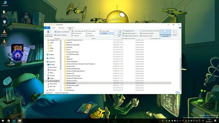Screen dimensions: 219x123
Task: Select the Reference Assemblies folder
Action: 72,45
